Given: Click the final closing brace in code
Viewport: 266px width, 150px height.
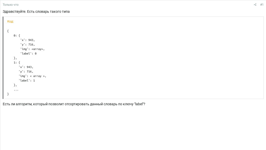Looking at the screenshot, I should [8, 94].
